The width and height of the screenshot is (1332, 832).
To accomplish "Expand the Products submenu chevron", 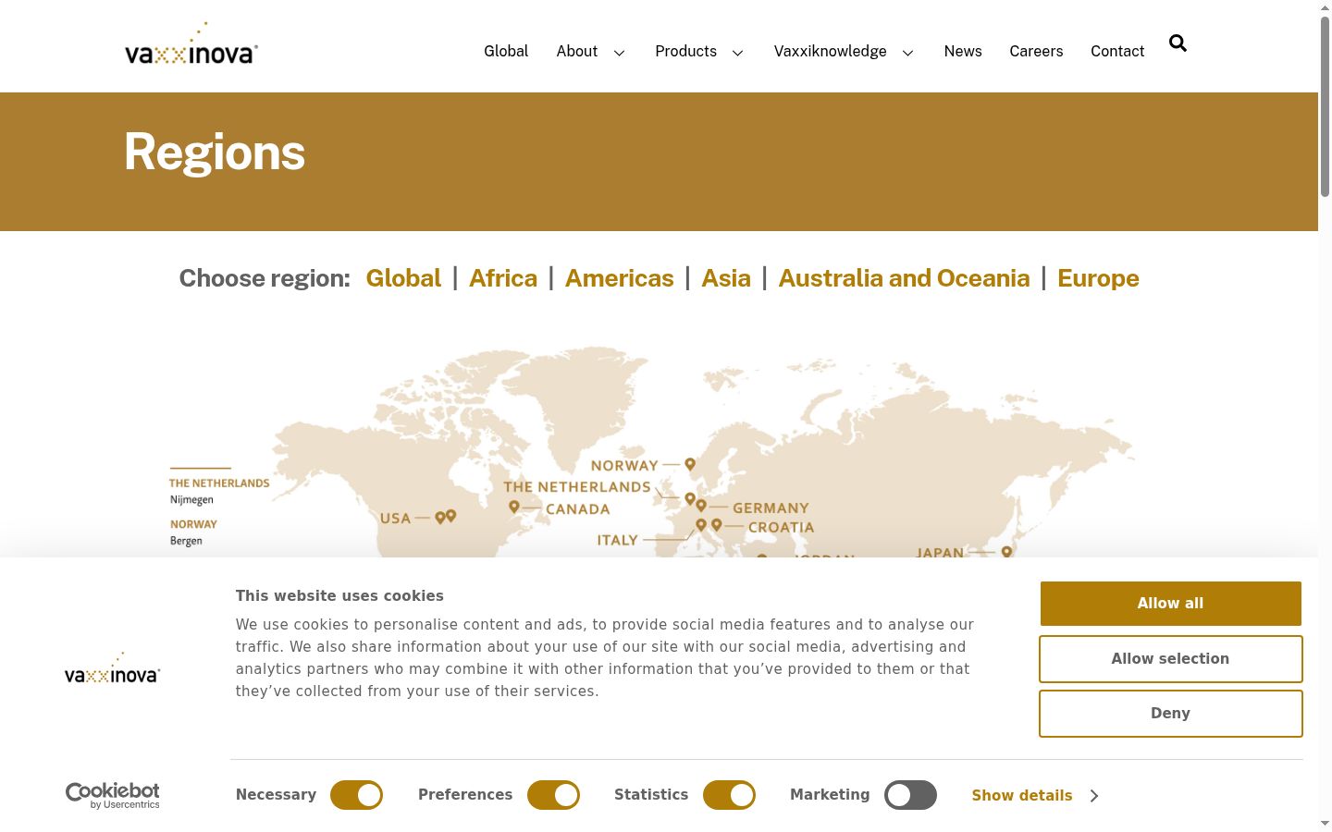I will pyautogui.click(x=738, y=53).
